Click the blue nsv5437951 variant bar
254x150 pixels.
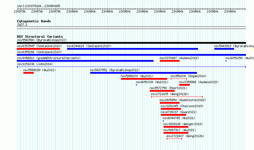point(144,73)
